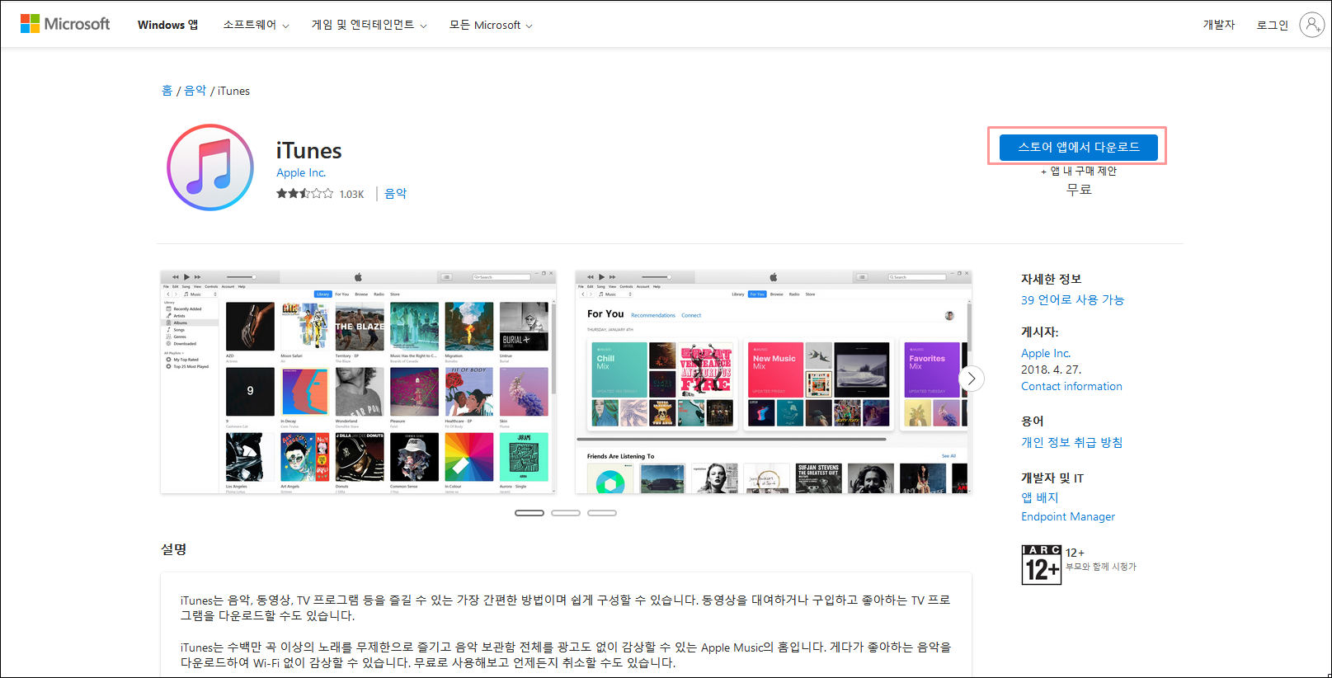Screen dimensions: 1332x678
Task: Click the iTunes app icon
Action: tap(210, 167)
